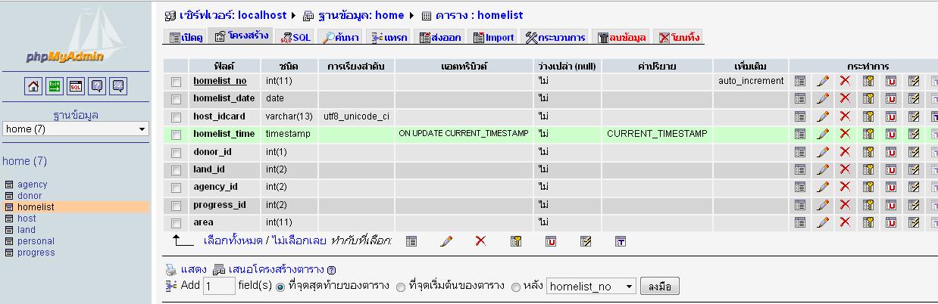Click the with-selected red X drop icon
This screenshot has width=938, height=304.
(480, 241)
